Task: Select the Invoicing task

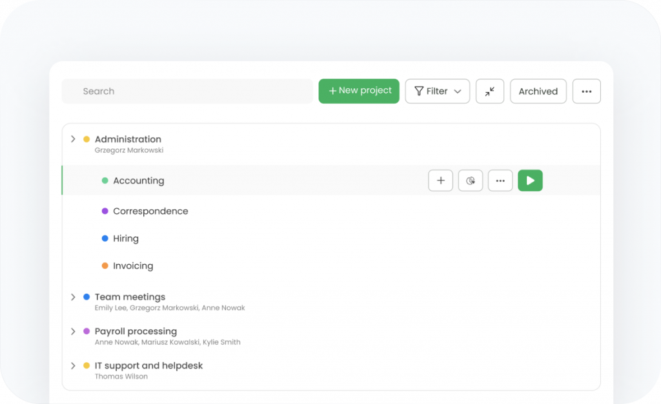Action: click(x=133, y=266)
